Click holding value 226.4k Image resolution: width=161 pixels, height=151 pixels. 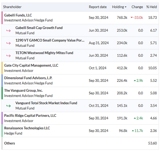(122, 81)
